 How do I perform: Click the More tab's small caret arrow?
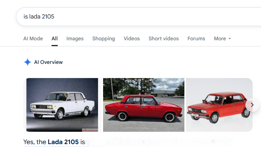pyautogui.click(x=230, y=39)
